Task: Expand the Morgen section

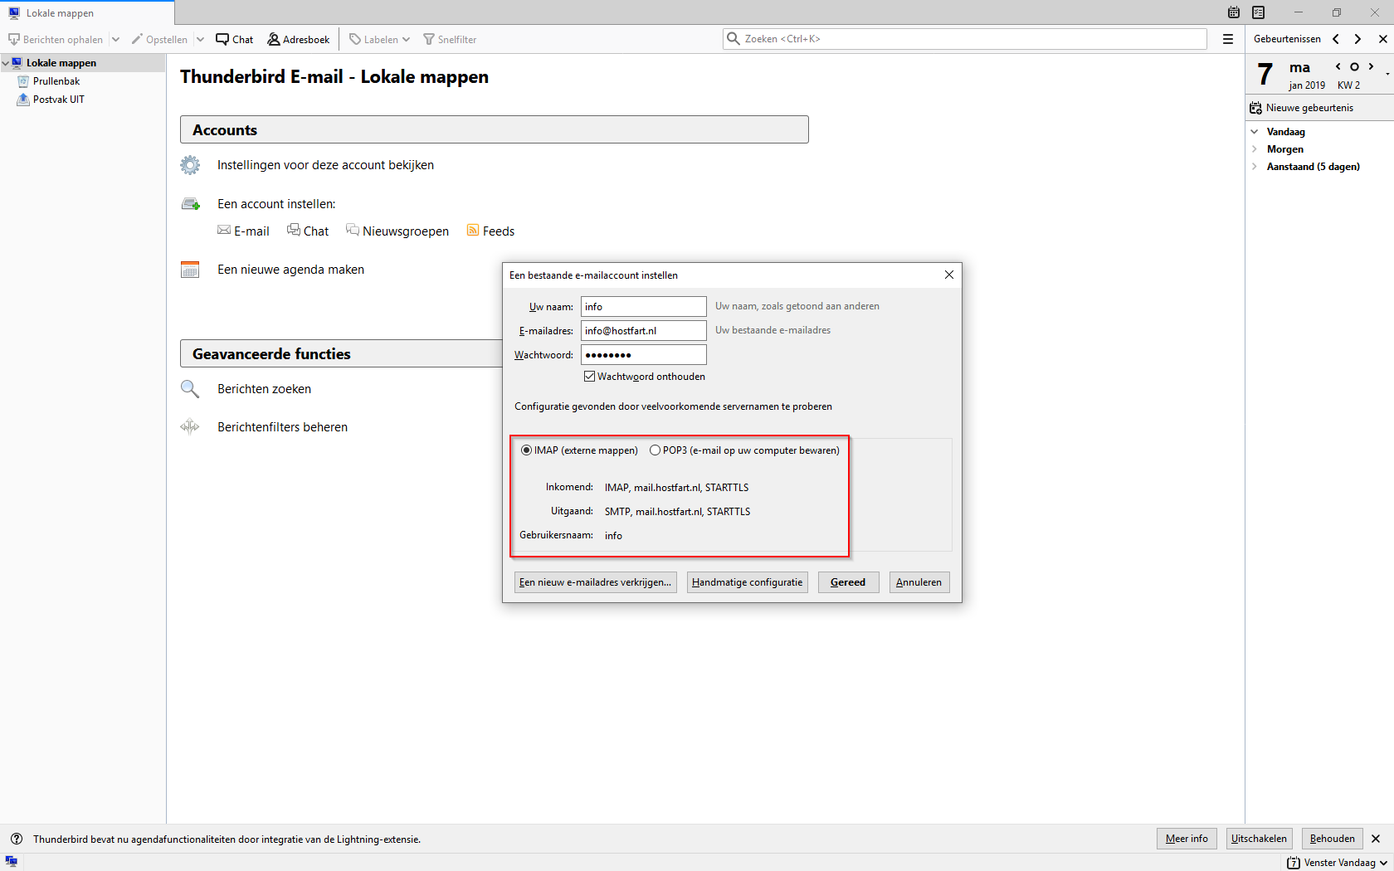Action: coord(1255,149)
